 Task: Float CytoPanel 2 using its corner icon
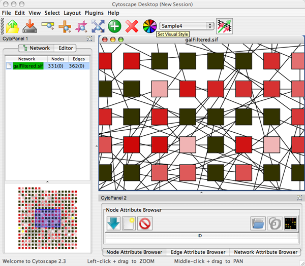pyautogui.click(x=299, y=198)
